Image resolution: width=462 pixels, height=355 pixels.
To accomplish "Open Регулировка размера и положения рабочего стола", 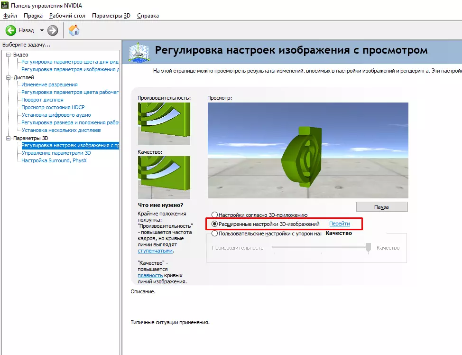I will pyautogui.click(x=70, y=122).
